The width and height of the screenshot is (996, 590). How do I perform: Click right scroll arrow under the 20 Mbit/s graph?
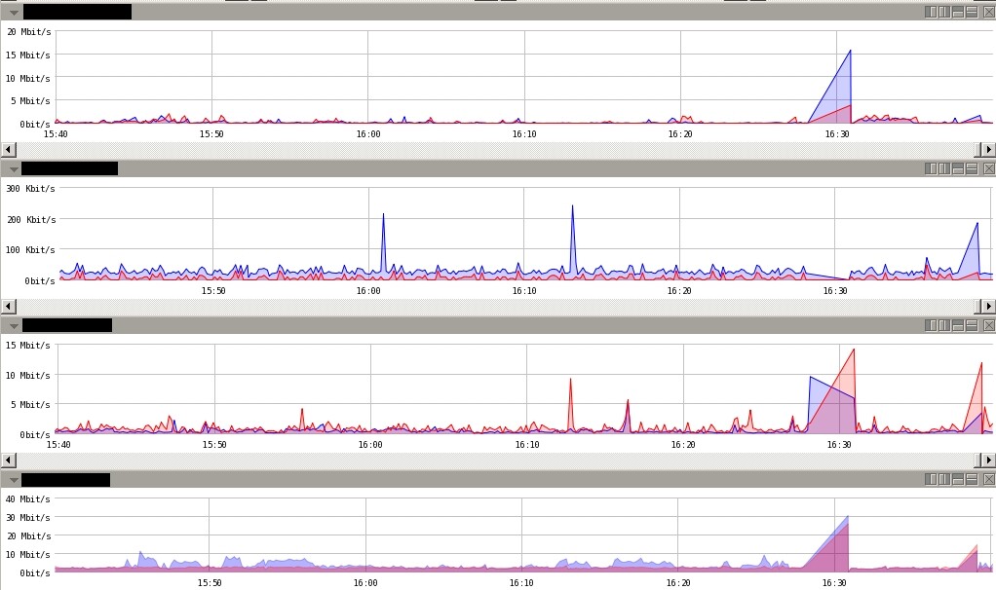pos(988,150)
